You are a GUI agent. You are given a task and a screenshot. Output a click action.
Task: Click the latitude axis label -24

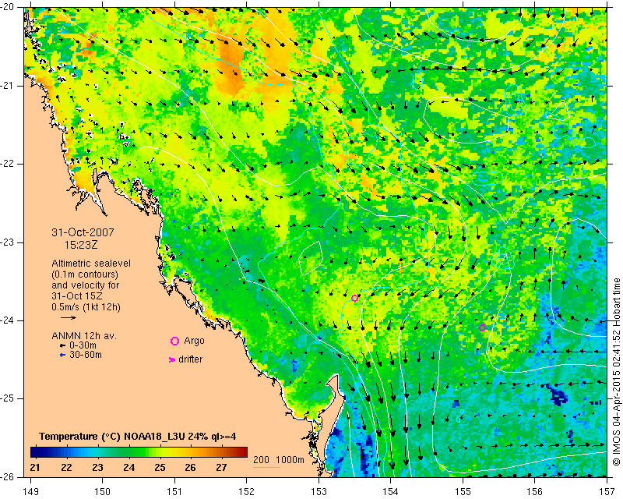coord(8,320)
